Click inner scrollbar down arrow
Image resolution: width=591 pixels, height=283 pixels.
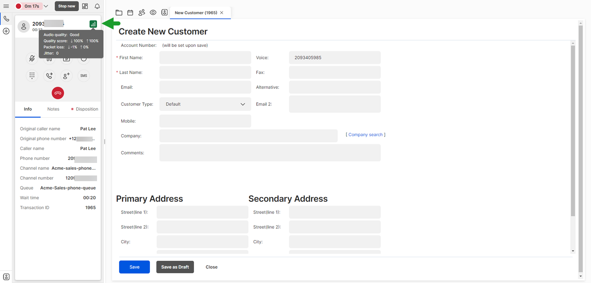click(x=573, y=251)
